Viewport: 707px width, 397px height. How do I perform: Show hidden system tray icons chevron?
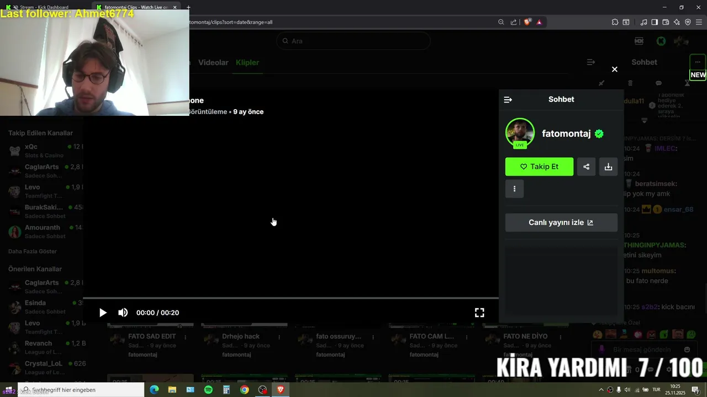(601, 390)
